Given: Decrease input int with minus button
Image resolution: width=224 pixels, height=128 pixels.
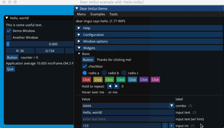Looking at the screenshot, I should pyautogui.click(x=165, y=126).
